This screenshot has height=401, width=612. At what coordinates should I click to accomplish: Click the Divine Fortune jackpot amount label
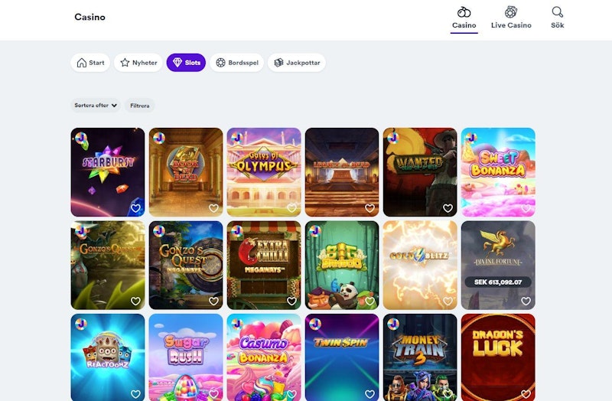497,282
